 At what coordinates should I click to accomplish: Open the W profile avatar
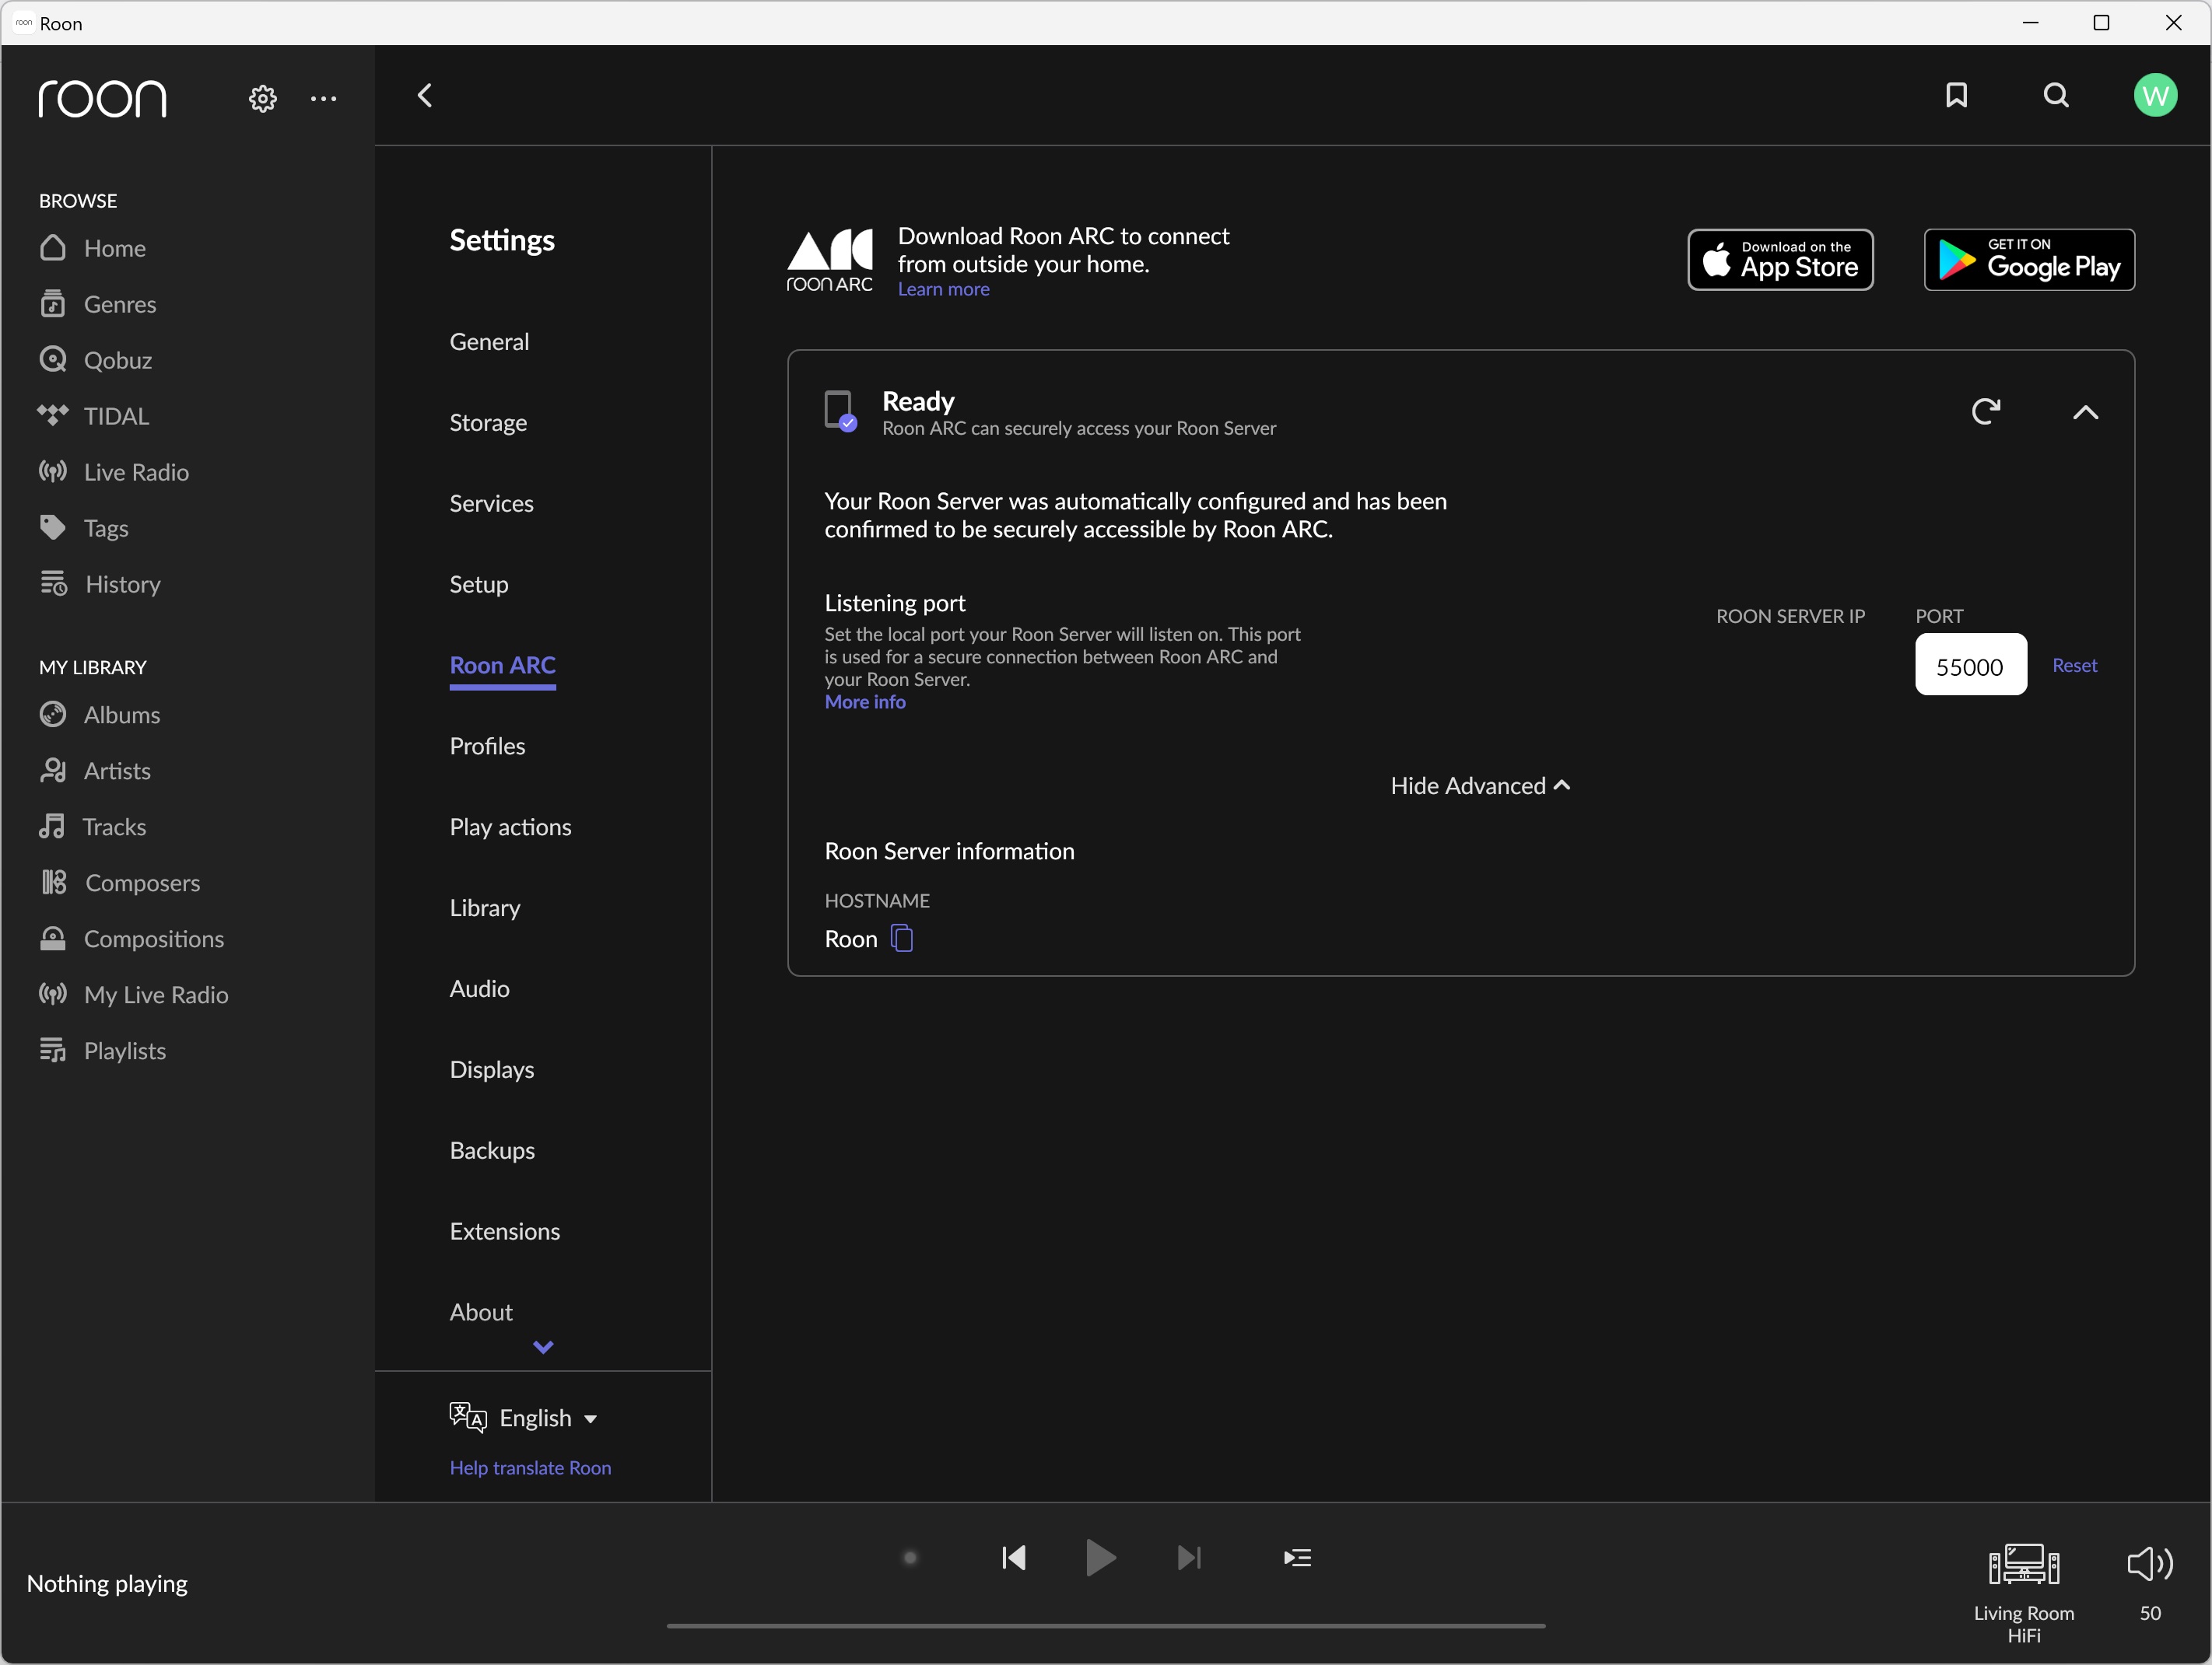click(2155, 96)
